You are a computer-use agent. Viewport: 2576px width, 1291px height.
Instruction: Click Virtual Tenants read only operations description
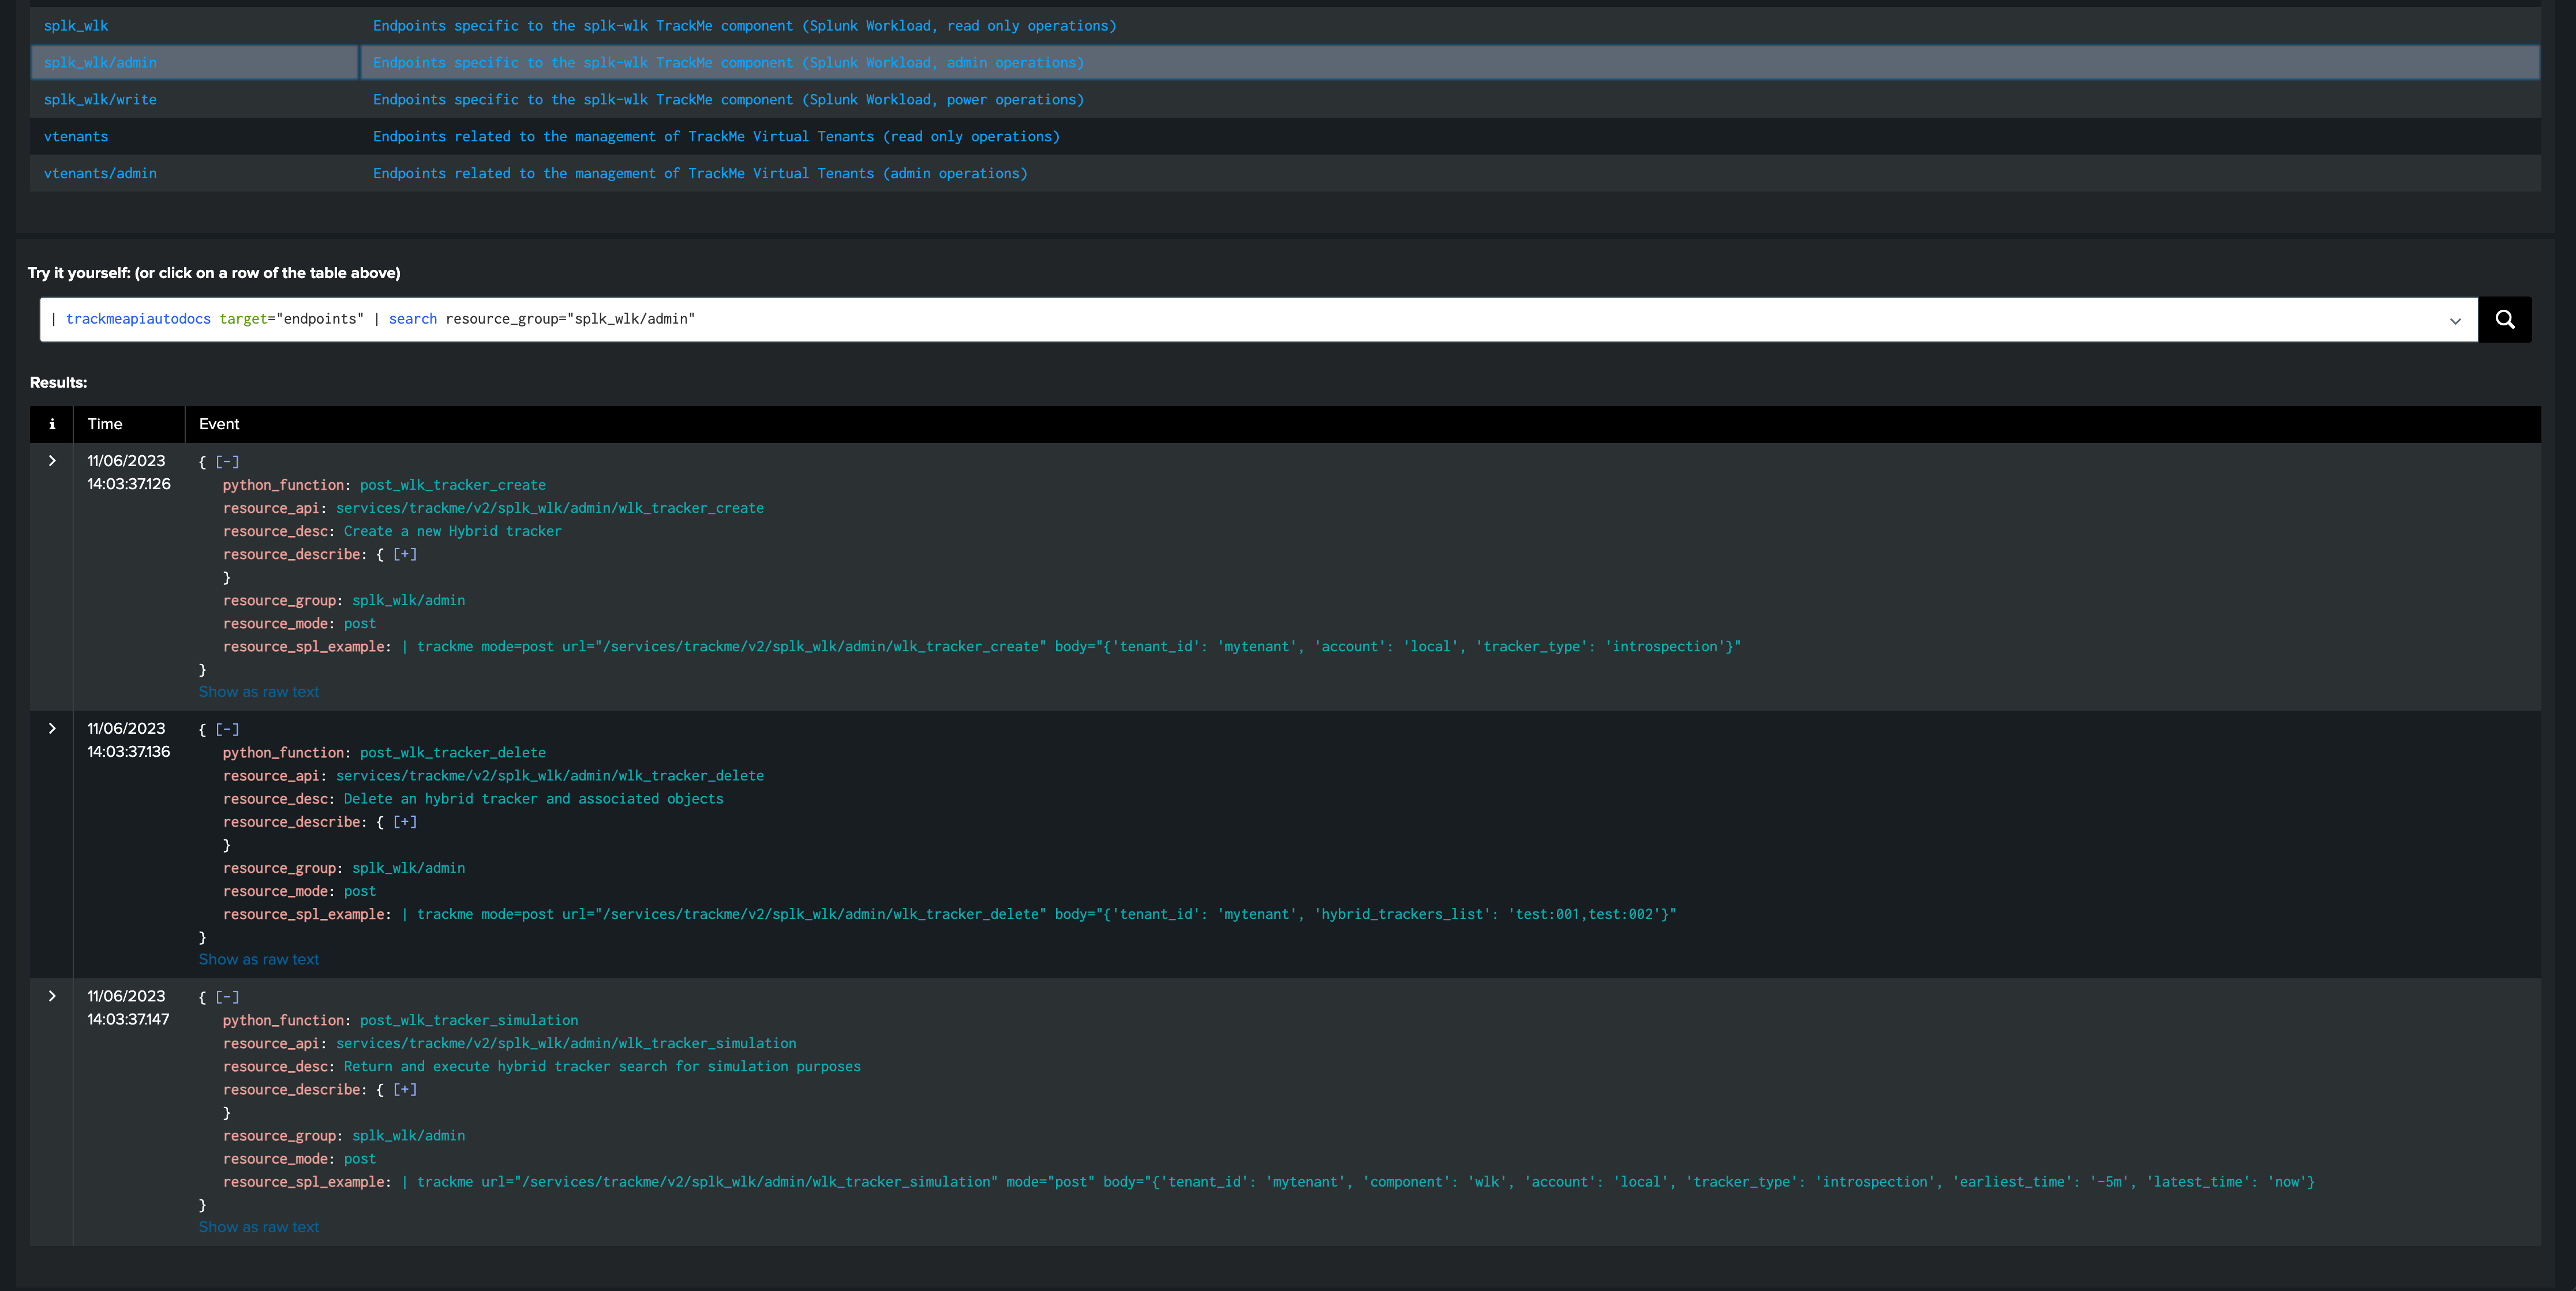pos(716,137)
